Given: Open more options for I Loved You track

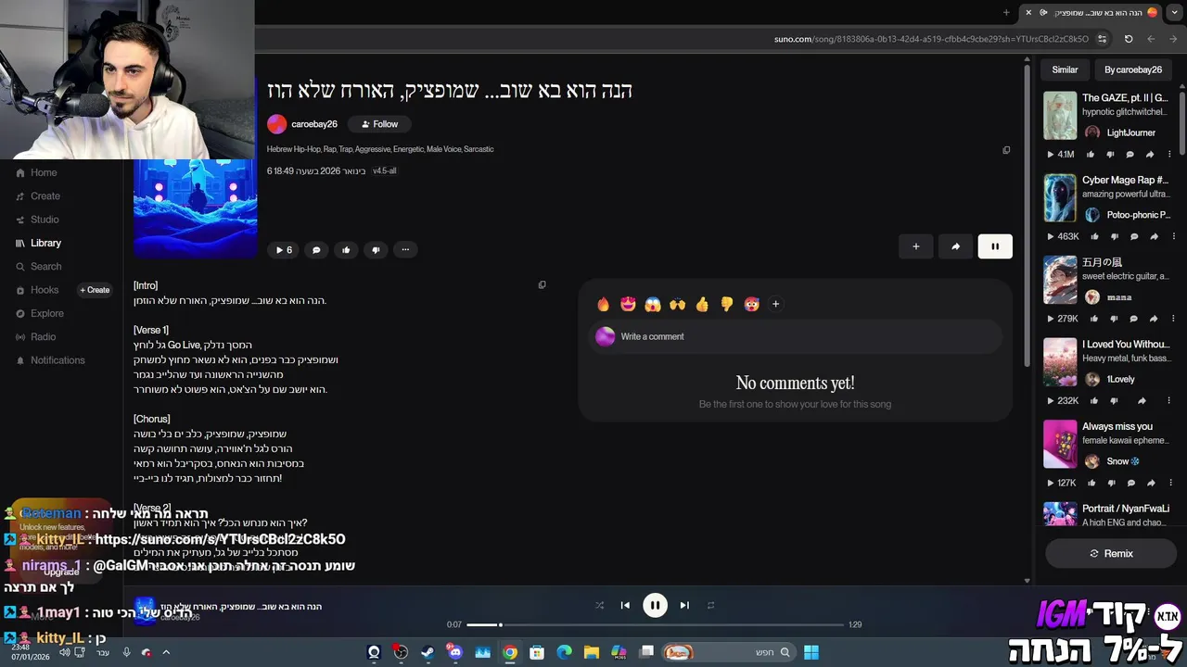Looking at the screenshot, I should point(1168,401).
